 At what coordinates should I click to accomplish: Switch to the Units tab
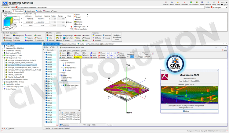pyautogui.click(x=39, y=11)
